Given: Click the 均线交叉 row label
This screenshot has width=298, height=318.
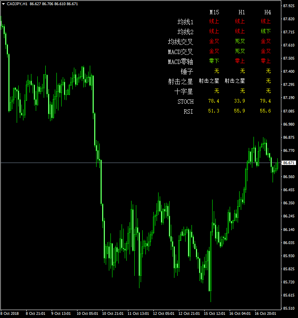Looking at the screenshot, I should pos(180,42).
